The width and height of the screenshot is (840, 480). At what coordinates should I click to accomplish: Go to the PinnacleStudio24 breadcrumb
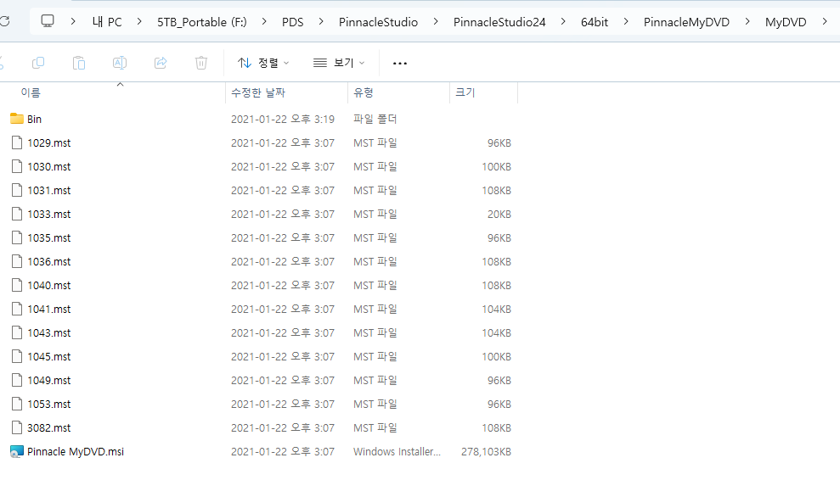(499, 22)
